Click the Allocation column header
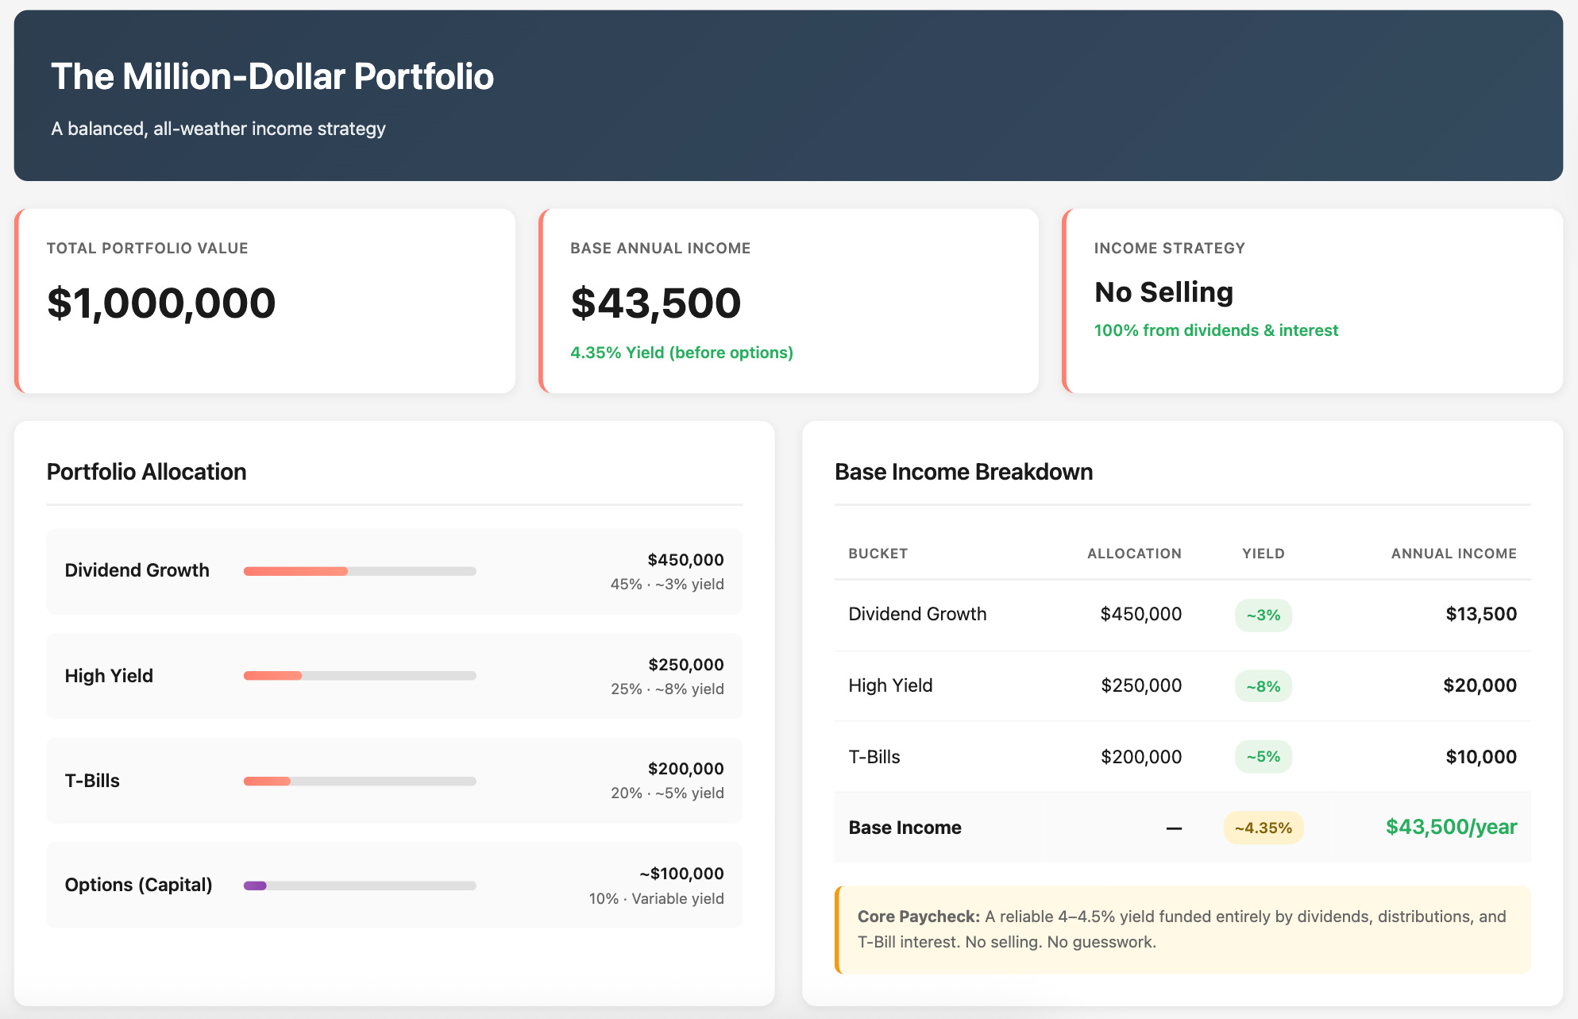Viewport: 1578px width, 1019px height. [x=1133, y=554]
